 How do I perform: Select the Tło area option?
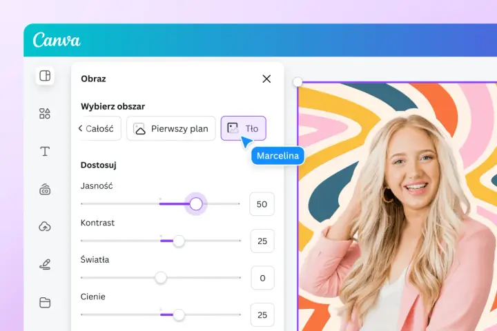click(244, 128)
